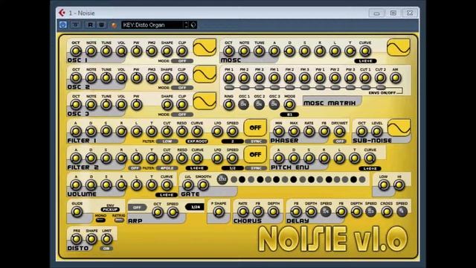The height and width of the screenshot is (268, 476).
Task: Click the EQ HI knob
Action: [x=399, y=185]
